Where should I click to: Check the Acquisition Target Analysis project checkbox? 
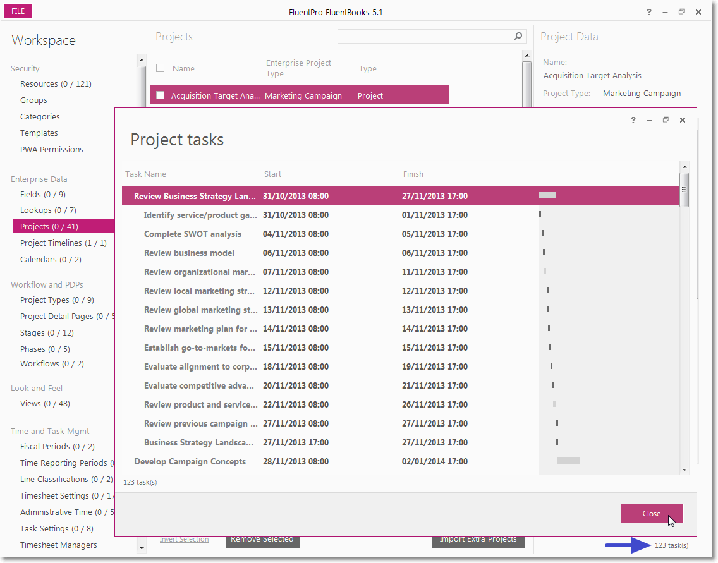[161, 95]
